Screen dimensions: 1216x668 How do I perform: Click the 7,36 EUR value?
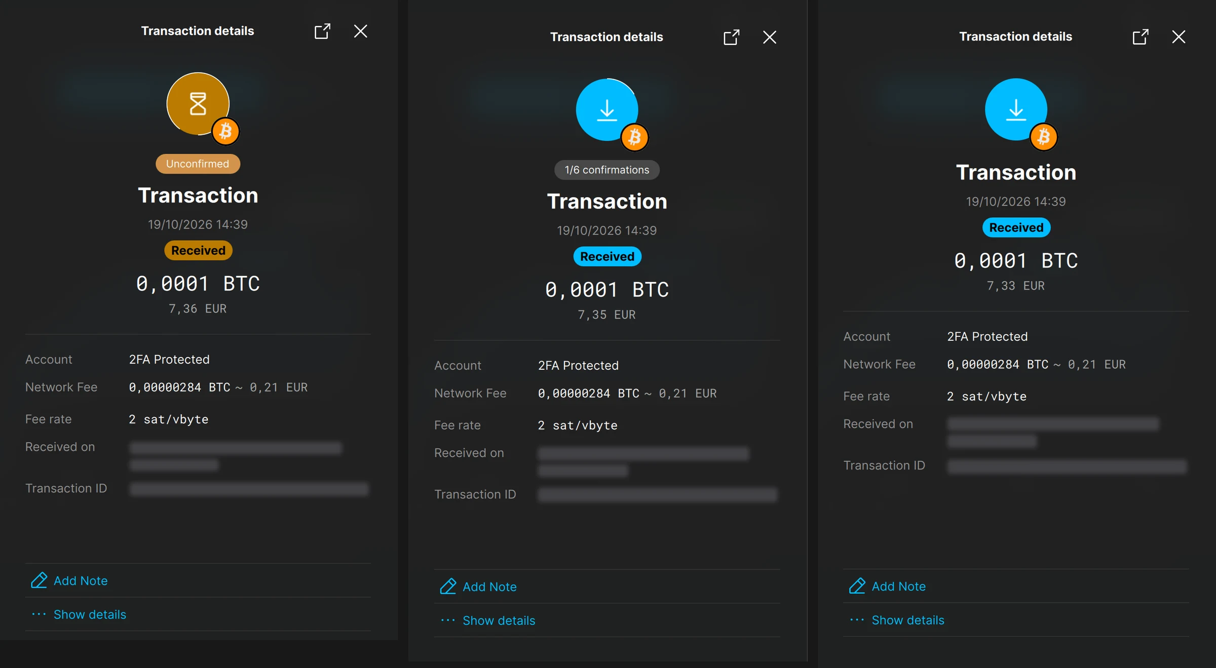pos(198,309)
